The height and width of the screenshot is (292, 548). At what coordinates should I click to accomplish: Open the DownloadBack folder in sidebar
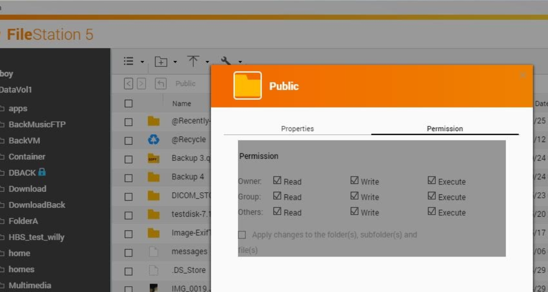coord(37,205)
